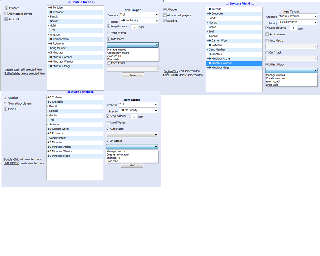Open Creature dropdown in the top-left panel

click(x=139, y=15)
